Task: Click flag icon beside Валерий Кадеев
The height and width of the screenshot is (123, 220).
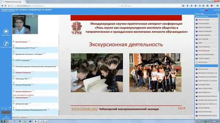Action: [x=197, y=20]
